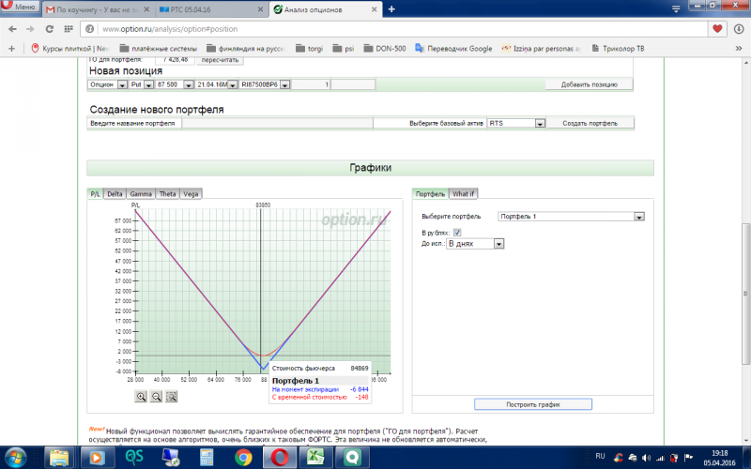Open QS application on taskbar
The width and height of the screenshot is (751, 469).
[134, 458]
